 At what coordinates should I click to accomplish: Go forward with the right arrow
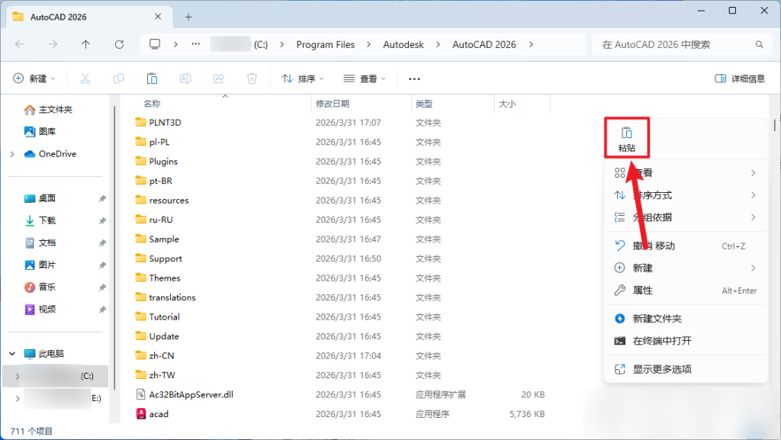(x=53, y=44)
